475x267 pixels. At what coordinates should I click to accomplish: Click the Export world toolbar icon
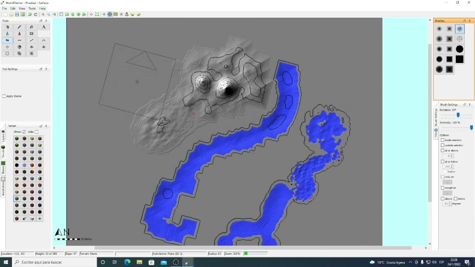point(23,14)
